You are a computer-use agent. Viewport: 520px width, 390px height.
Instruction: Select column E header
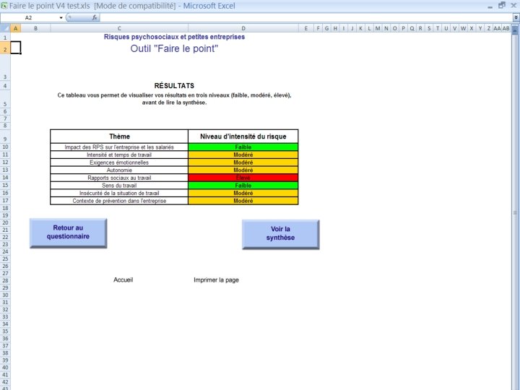(x=305, y=28)
